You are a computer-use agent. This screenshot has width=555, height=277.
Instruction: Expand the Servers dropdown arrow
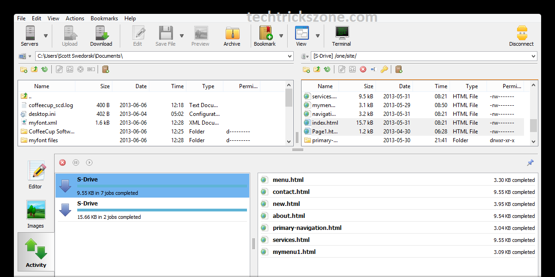46,36
